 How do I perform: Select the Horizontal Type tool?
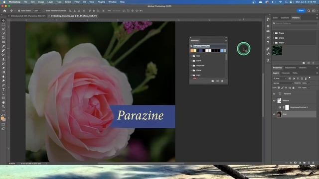3,89
